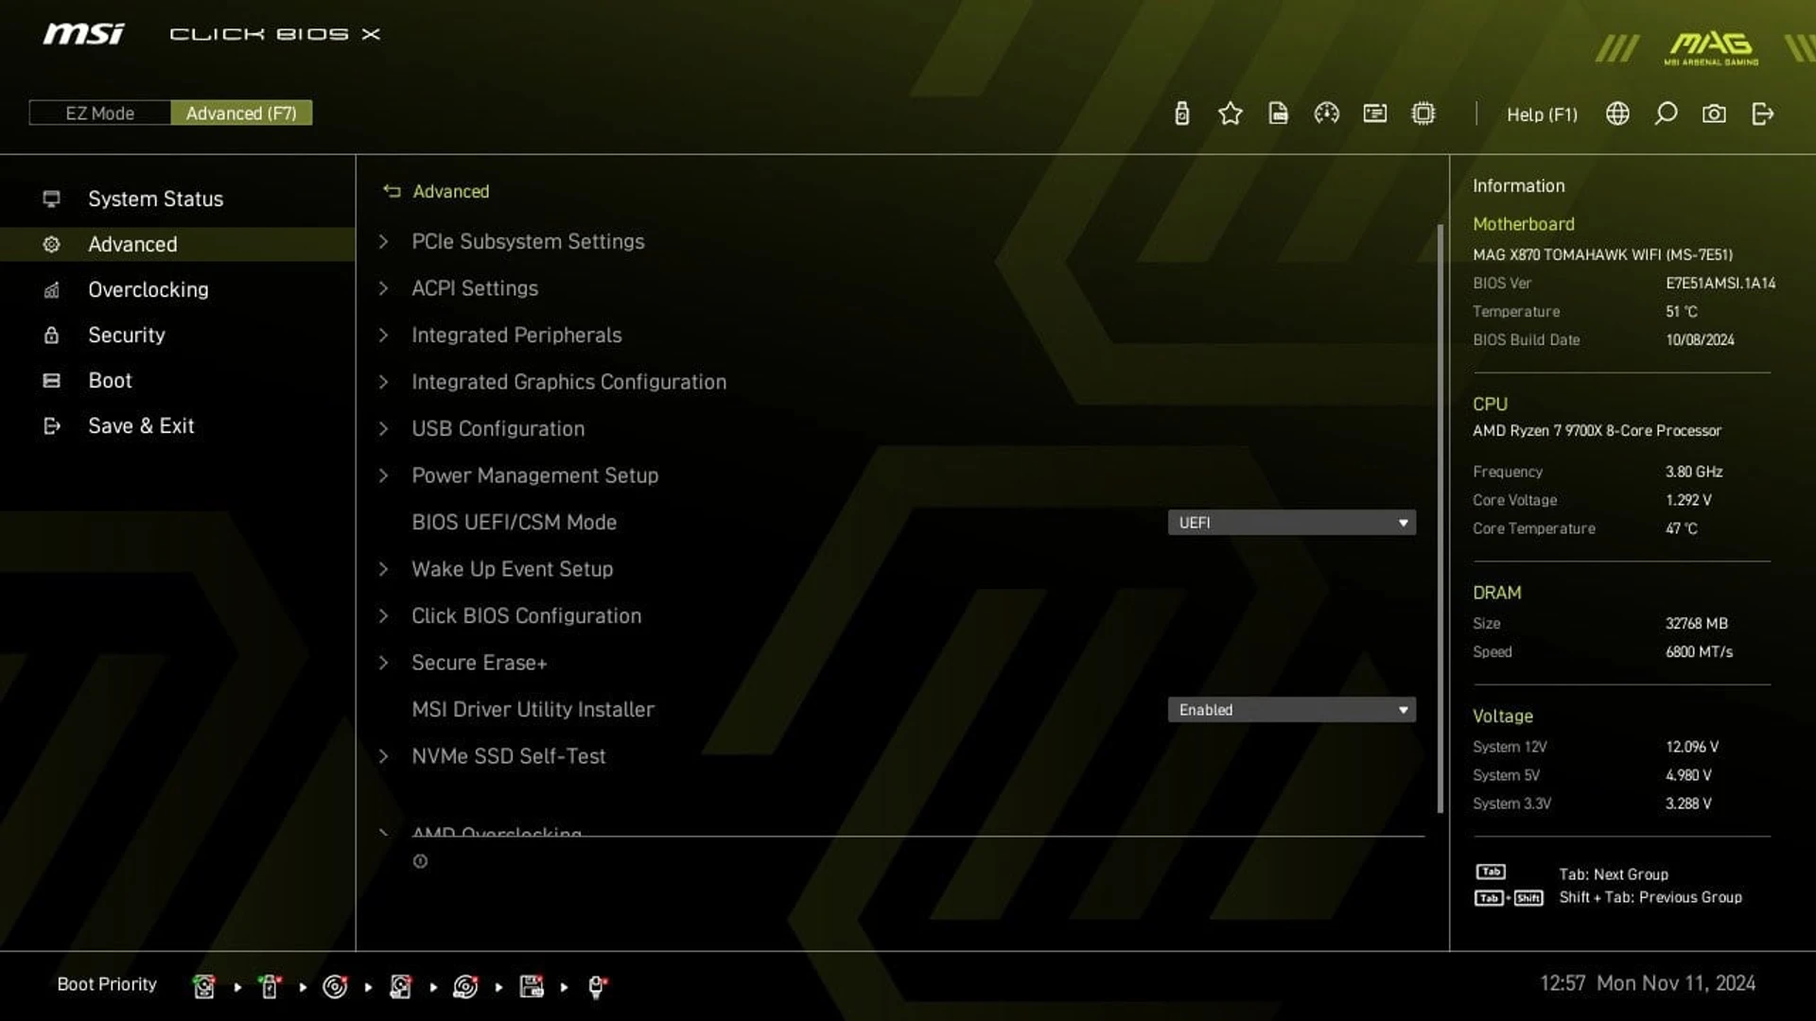Click the System 12V voltage value 12.096 V
1816x1021 pixels.
[x=1692, y=747]
